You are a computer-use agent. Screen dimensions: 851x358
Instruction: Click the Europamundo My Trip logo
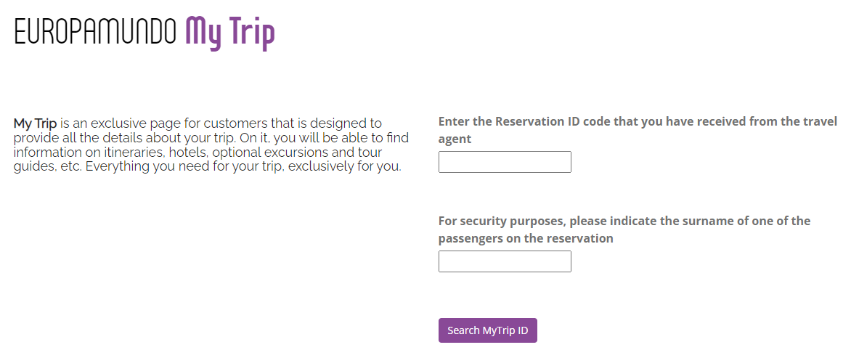point(144,32)
